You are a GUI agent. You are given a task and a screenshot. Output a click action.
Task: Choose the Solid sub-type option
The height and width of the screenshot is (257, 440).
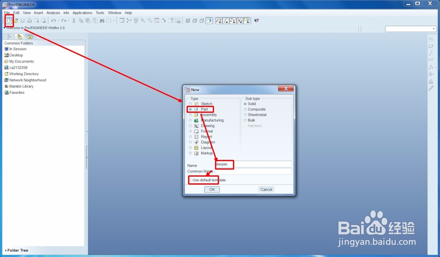[x=245, y=104]
